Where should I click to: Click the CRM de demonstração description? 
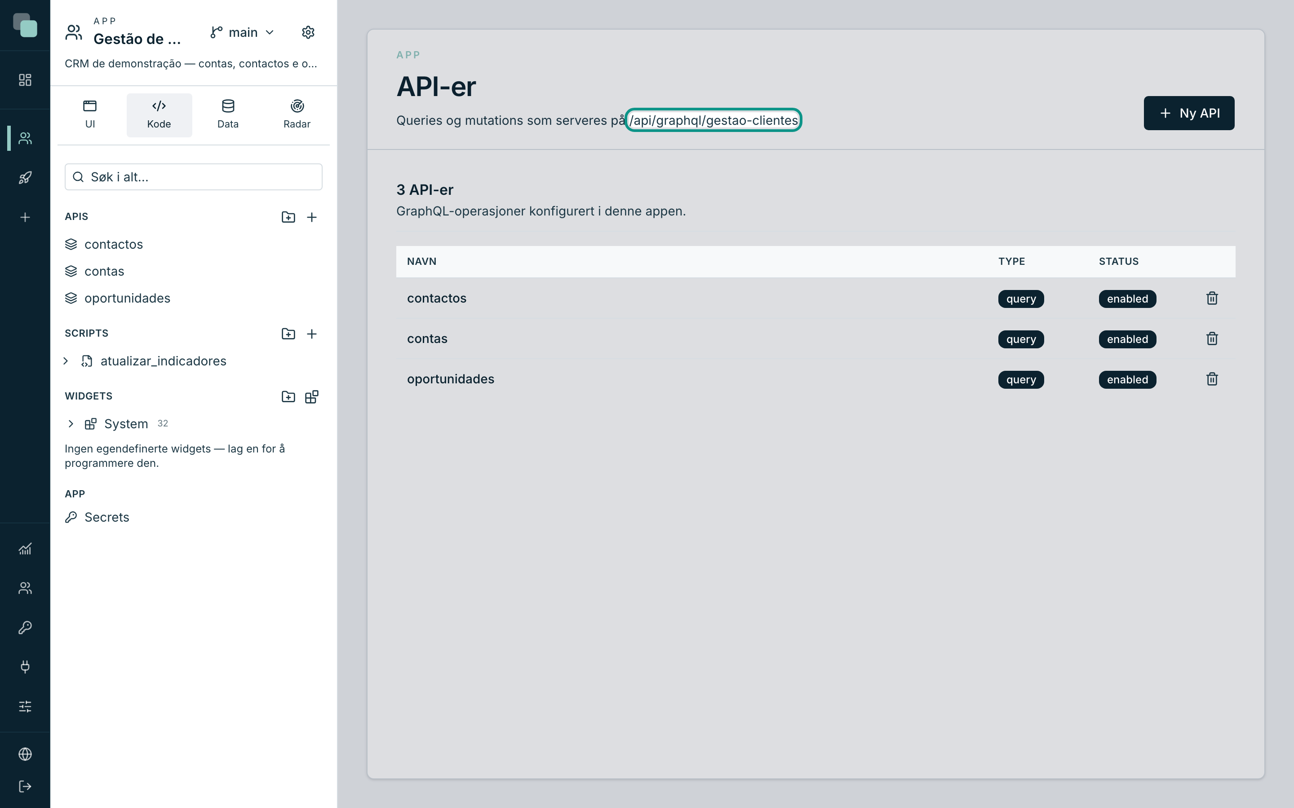191,64
